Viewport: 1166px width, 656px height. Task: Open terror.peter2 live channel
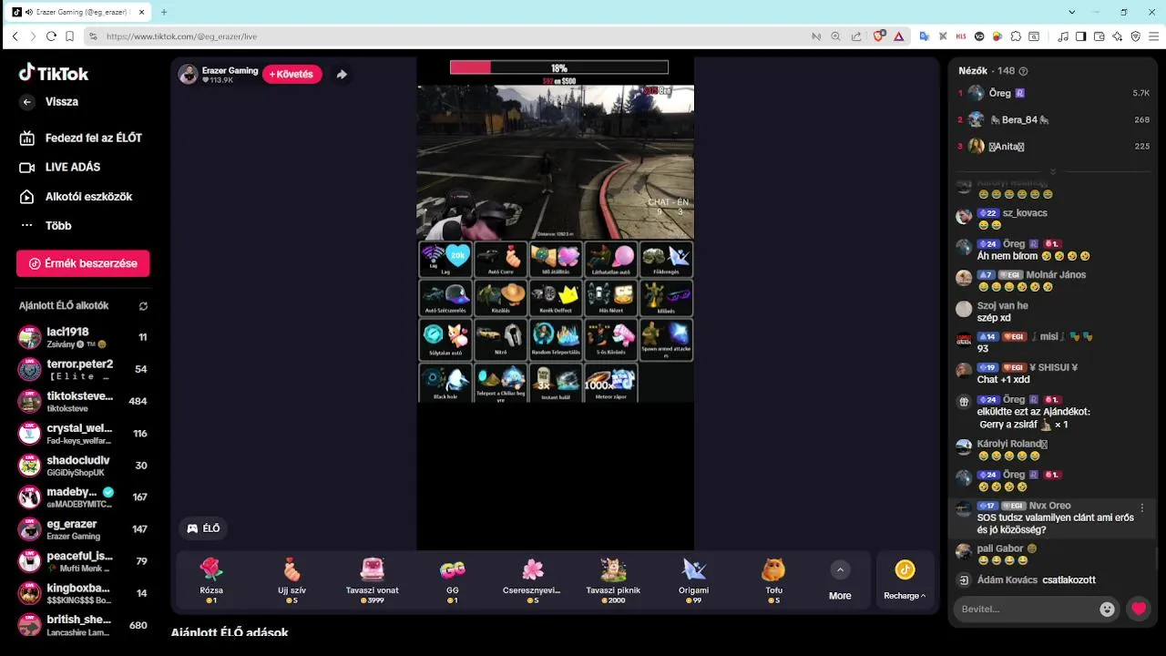click(x=83, y=369)
